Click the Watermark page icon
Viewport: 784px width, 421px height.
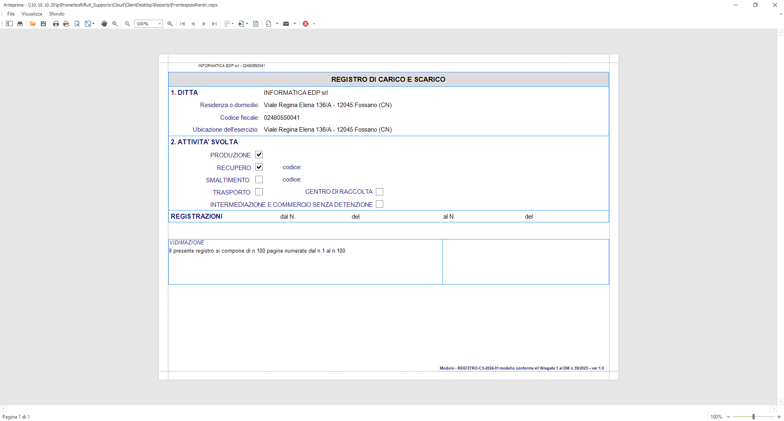256,24
